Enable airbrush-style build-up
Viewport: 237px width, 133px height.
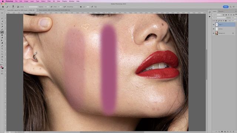64,7
